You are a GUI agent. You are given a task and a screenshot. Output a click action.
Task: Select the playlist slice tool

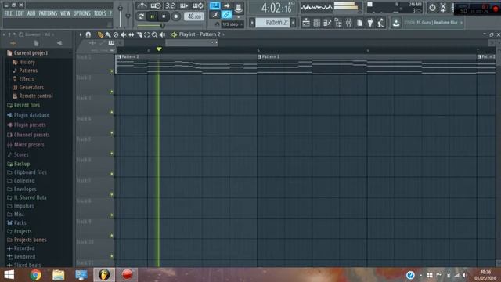tap(139, 34)
